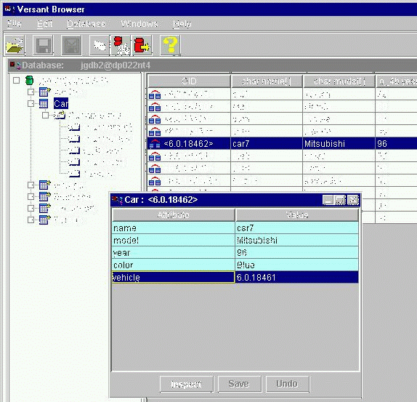Open the Edit menu
This screenshot has width=417, height=402.
[x=44, y=24]
